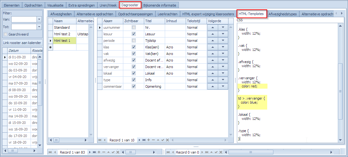Move 'uurnummer' row up in Volgorde
The image size is (348, 157).
(213, 27)
